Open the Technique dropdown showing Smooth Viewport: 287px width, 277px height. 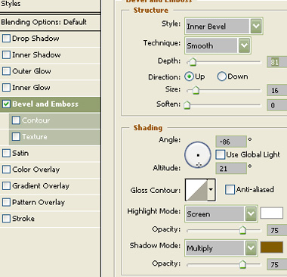(218, 45)
